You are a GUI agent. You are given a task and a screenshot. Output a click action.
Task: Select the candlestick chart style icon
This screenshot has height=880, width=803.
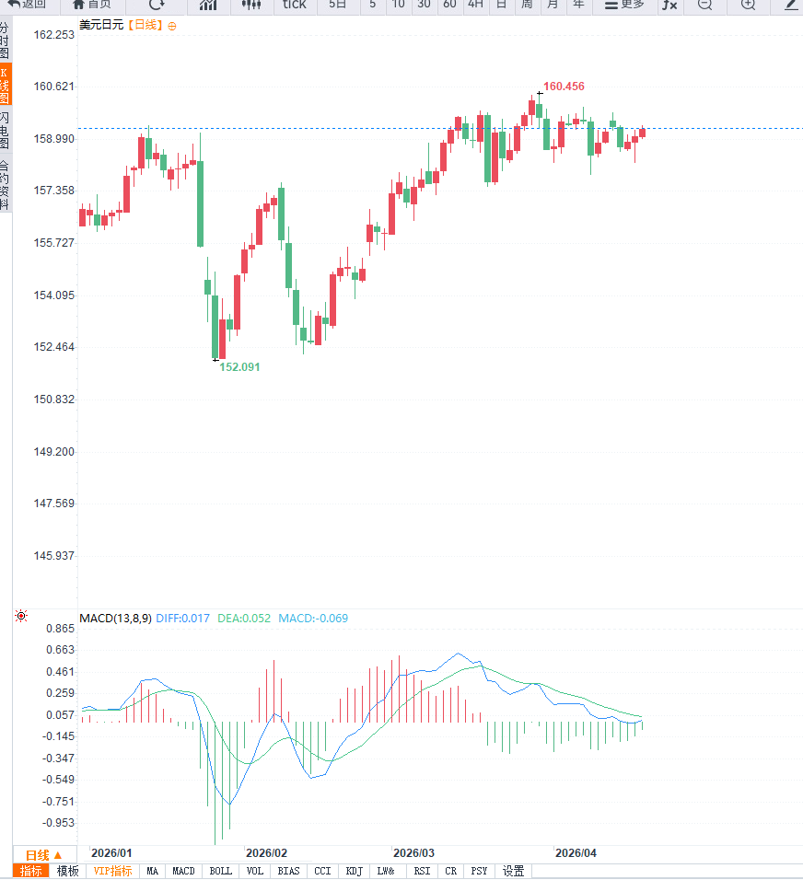click(251, 5)
